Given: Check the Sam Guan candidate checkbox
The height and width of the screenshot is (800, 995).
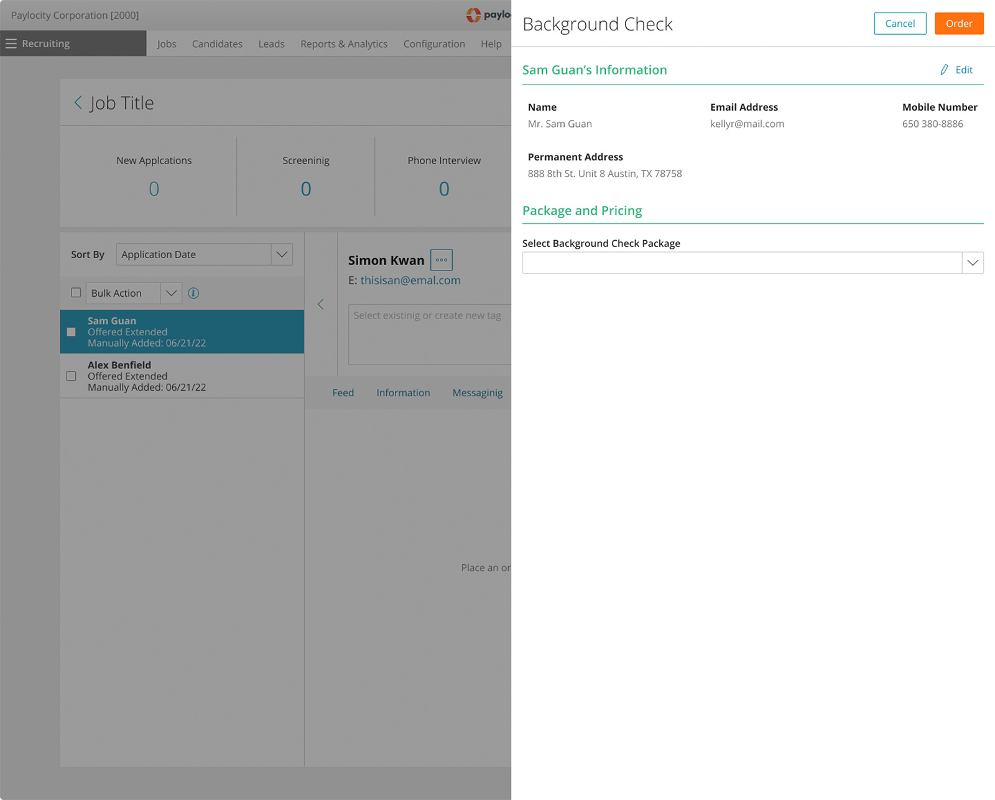Looking at the screenshot, I should pos(72,332).
